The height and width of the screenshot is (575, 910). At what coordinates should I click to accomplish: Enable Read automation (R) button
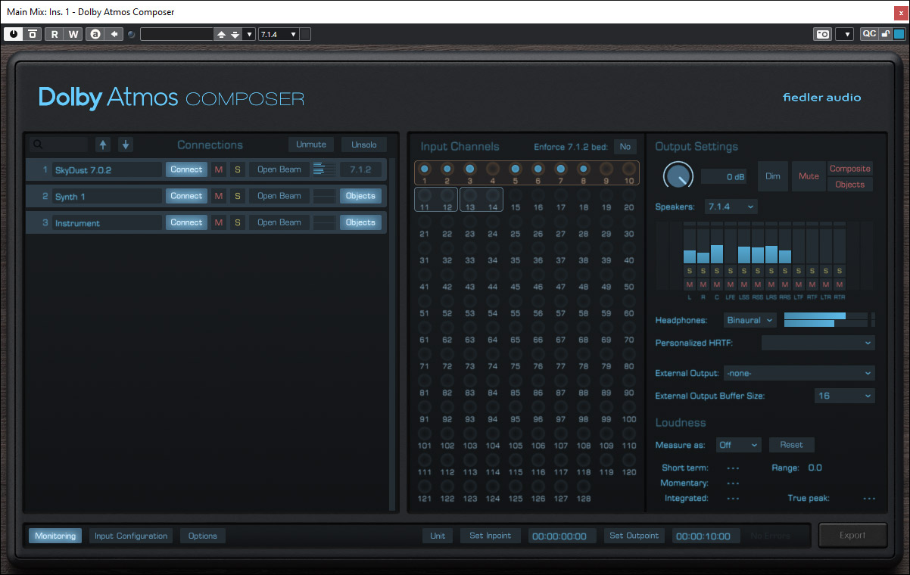tap(55, 34)
